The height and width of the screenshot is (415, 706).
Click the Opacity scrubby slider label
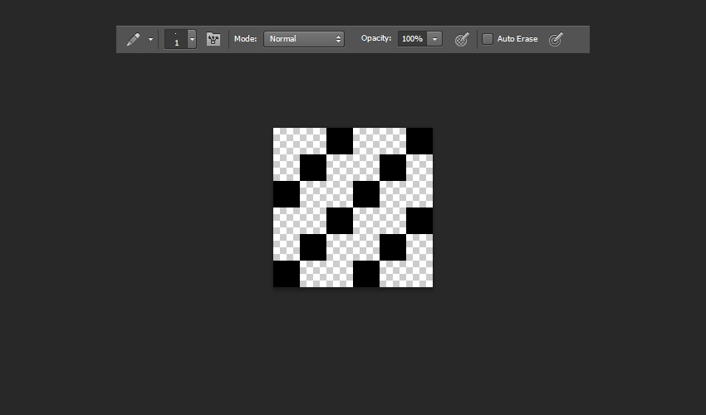point(375,39)
